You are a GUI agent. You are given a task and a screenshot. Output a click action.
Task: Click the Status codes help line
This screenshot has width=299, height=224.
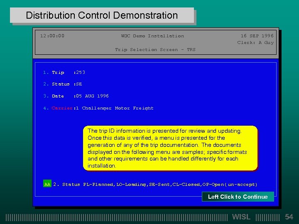(155, 184)
